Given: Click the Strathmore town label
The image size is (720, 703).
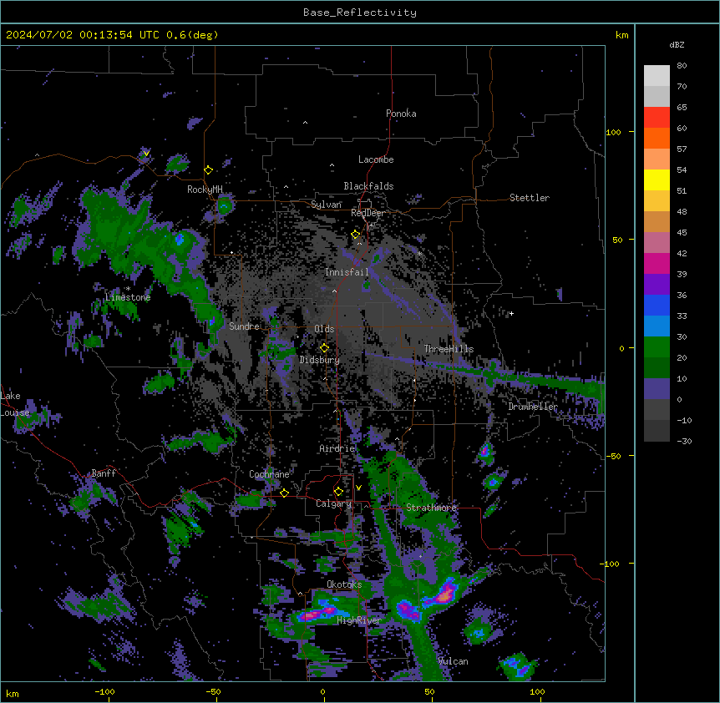Looking at the screenshot, I should (431, 508).
